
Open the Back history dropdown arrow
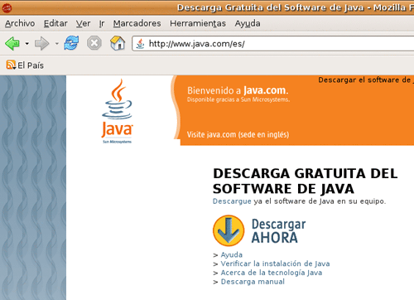[x=27, y=44]
